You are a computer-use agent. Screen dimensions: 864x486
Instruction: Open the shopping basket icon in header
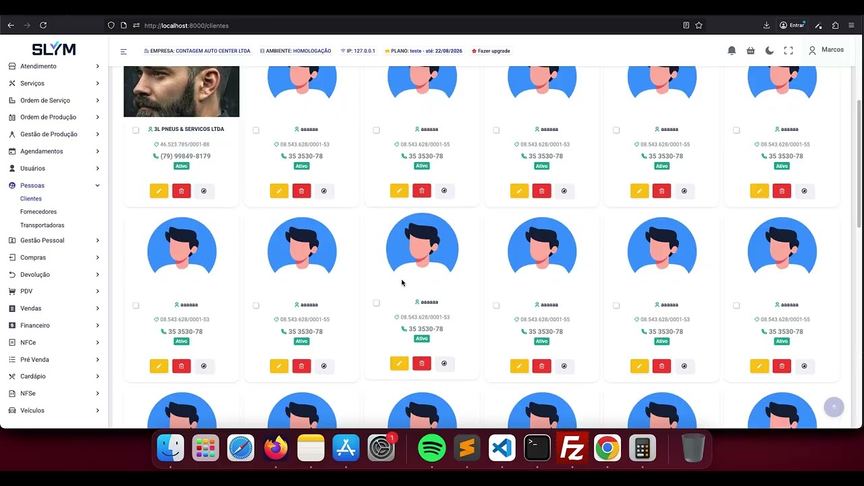coord(751,51)
